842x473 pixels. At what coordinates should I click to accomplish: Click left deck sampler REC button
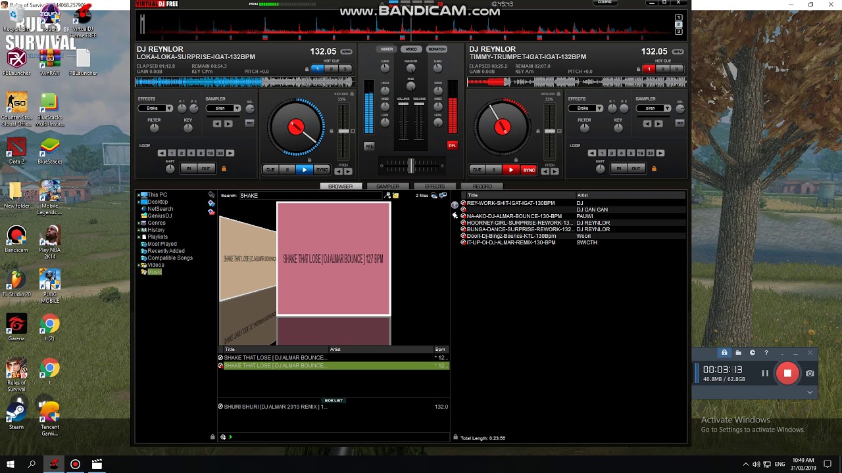click(250, 124)
